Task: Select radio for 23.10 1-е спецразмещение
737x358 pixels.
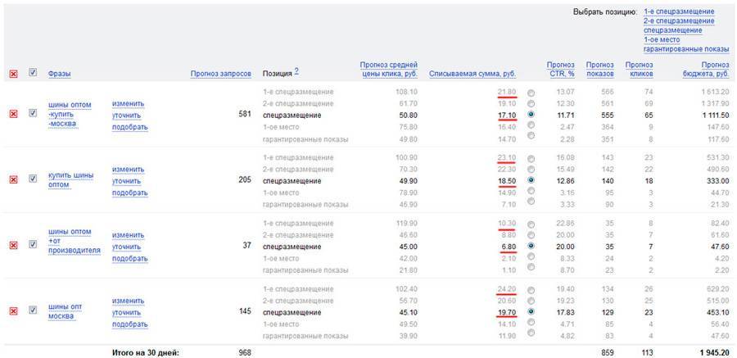Action: [x=531, y=159]
